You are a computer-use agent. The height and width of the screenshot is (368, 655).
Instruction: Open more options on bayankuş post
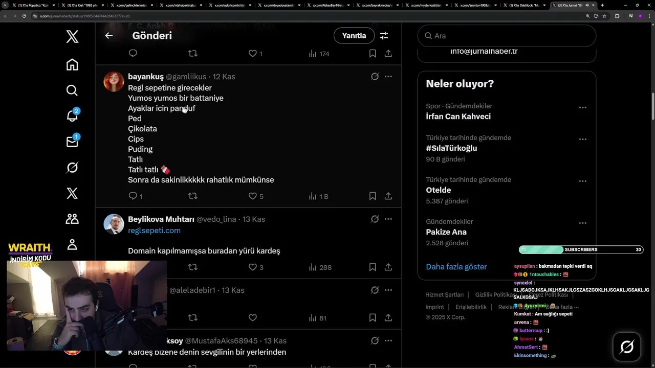click(x=388, y=77)
